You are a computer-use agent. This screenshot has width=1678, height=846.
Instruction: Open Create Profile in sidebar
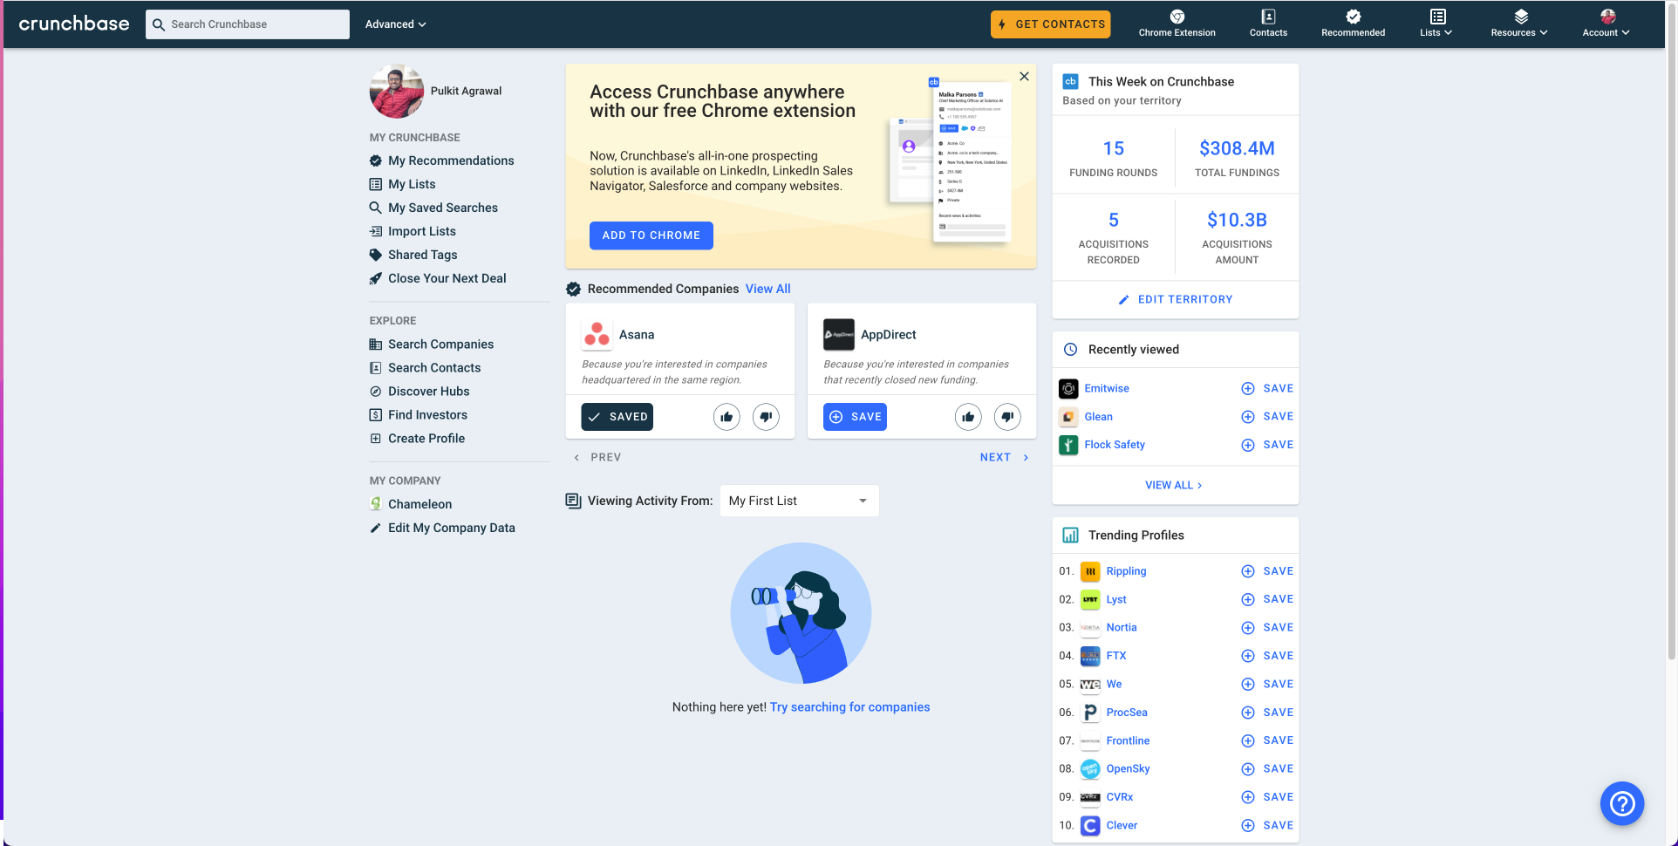(x=418, y=439)
